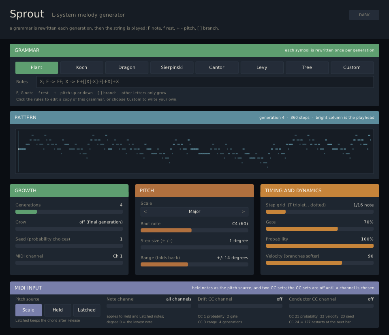Screen dimensions: 389x335
Task: Click the PATTERN panel header
Action: pyautogui.click(x=194, y=118)
